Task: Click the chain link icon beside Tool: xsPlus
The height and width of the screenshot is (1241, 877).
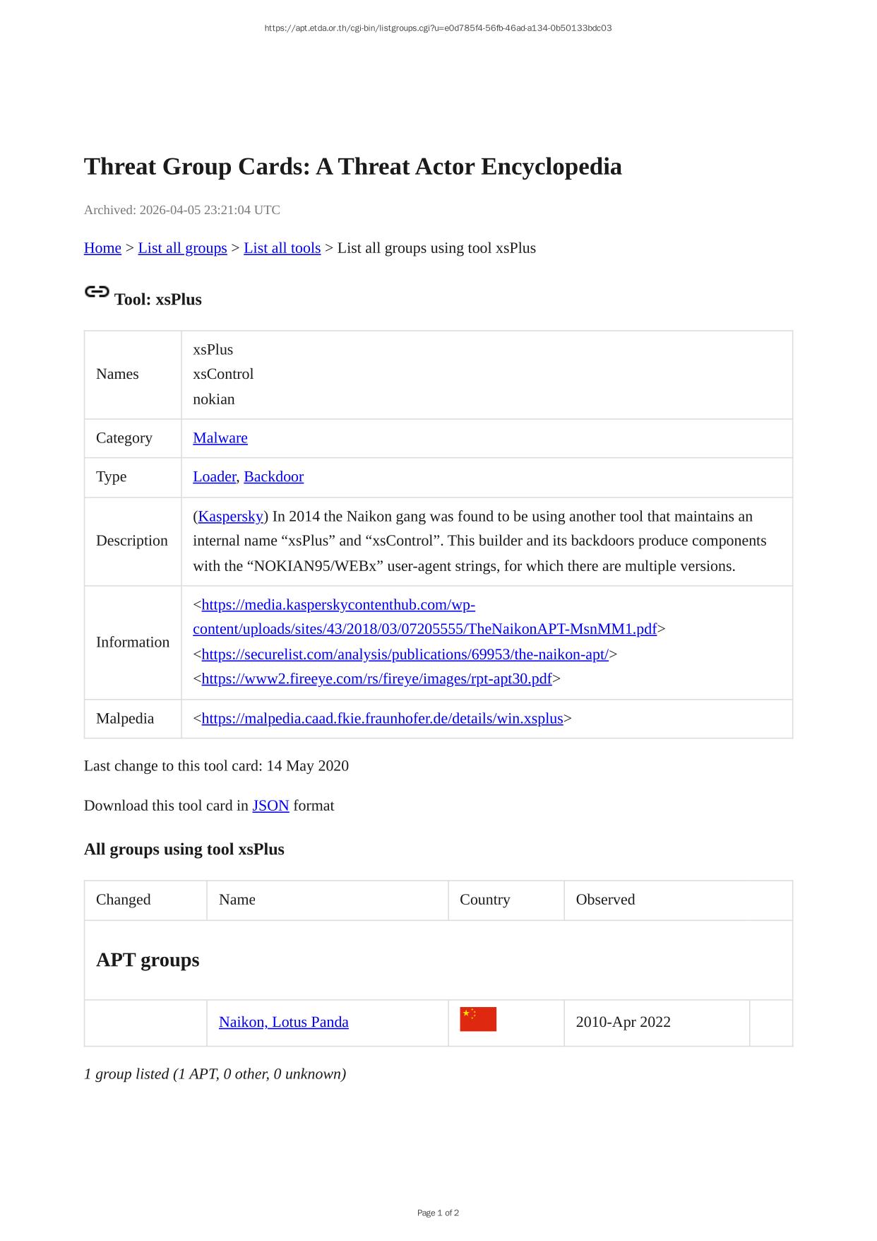Action: coord(97,292)
